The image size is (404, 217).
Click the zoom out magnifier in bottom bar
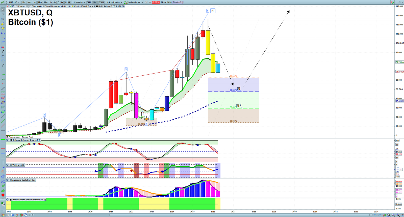(393, 215)
